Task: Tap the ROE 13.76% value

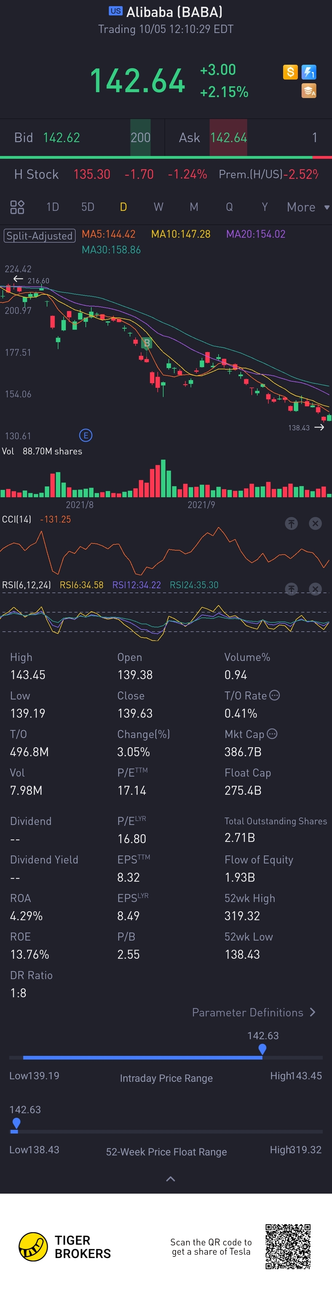Action: [30, 954]
